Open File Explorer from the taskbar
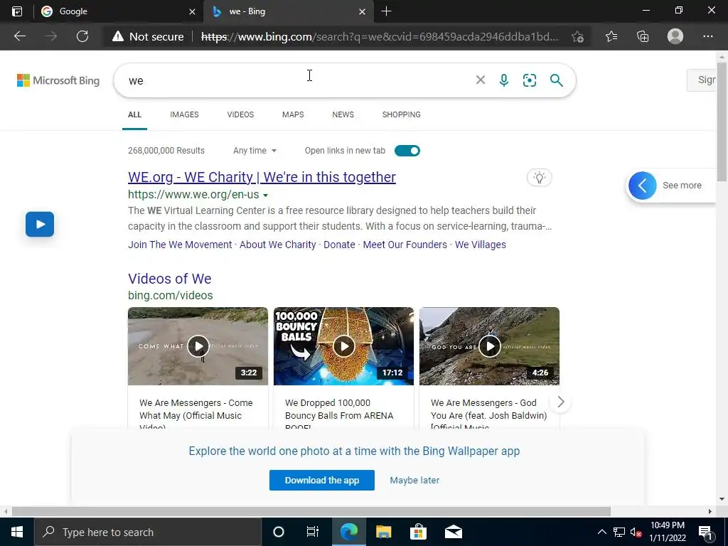Viewport: 728px width, 546px height. [383, 532]
